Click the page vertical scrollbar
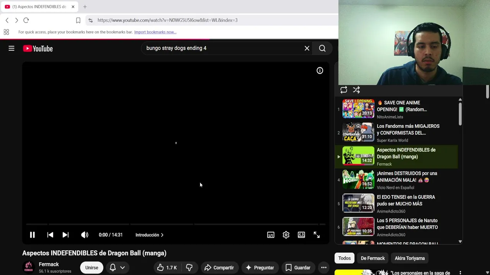490x275 pixels. 487,92
